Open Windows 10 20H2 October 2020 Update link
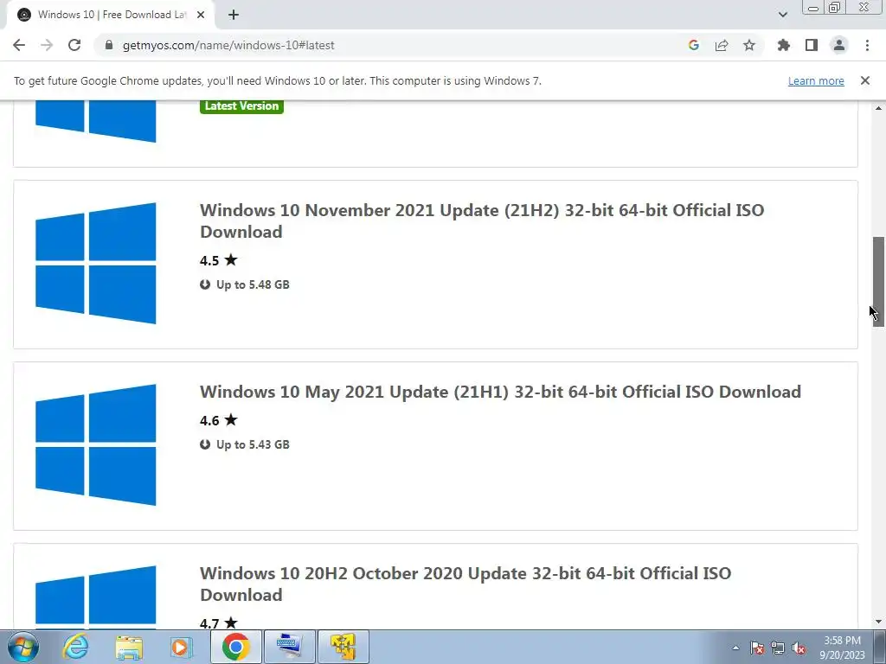This screenshot has height=664, width=886. (x=465, y=584)
